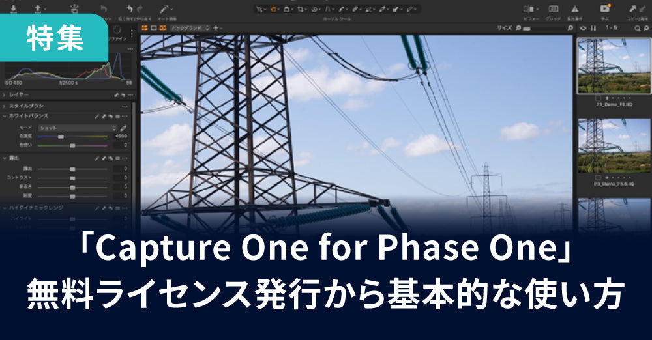Select the Keystone cursor tool

(x=328, y=9)
